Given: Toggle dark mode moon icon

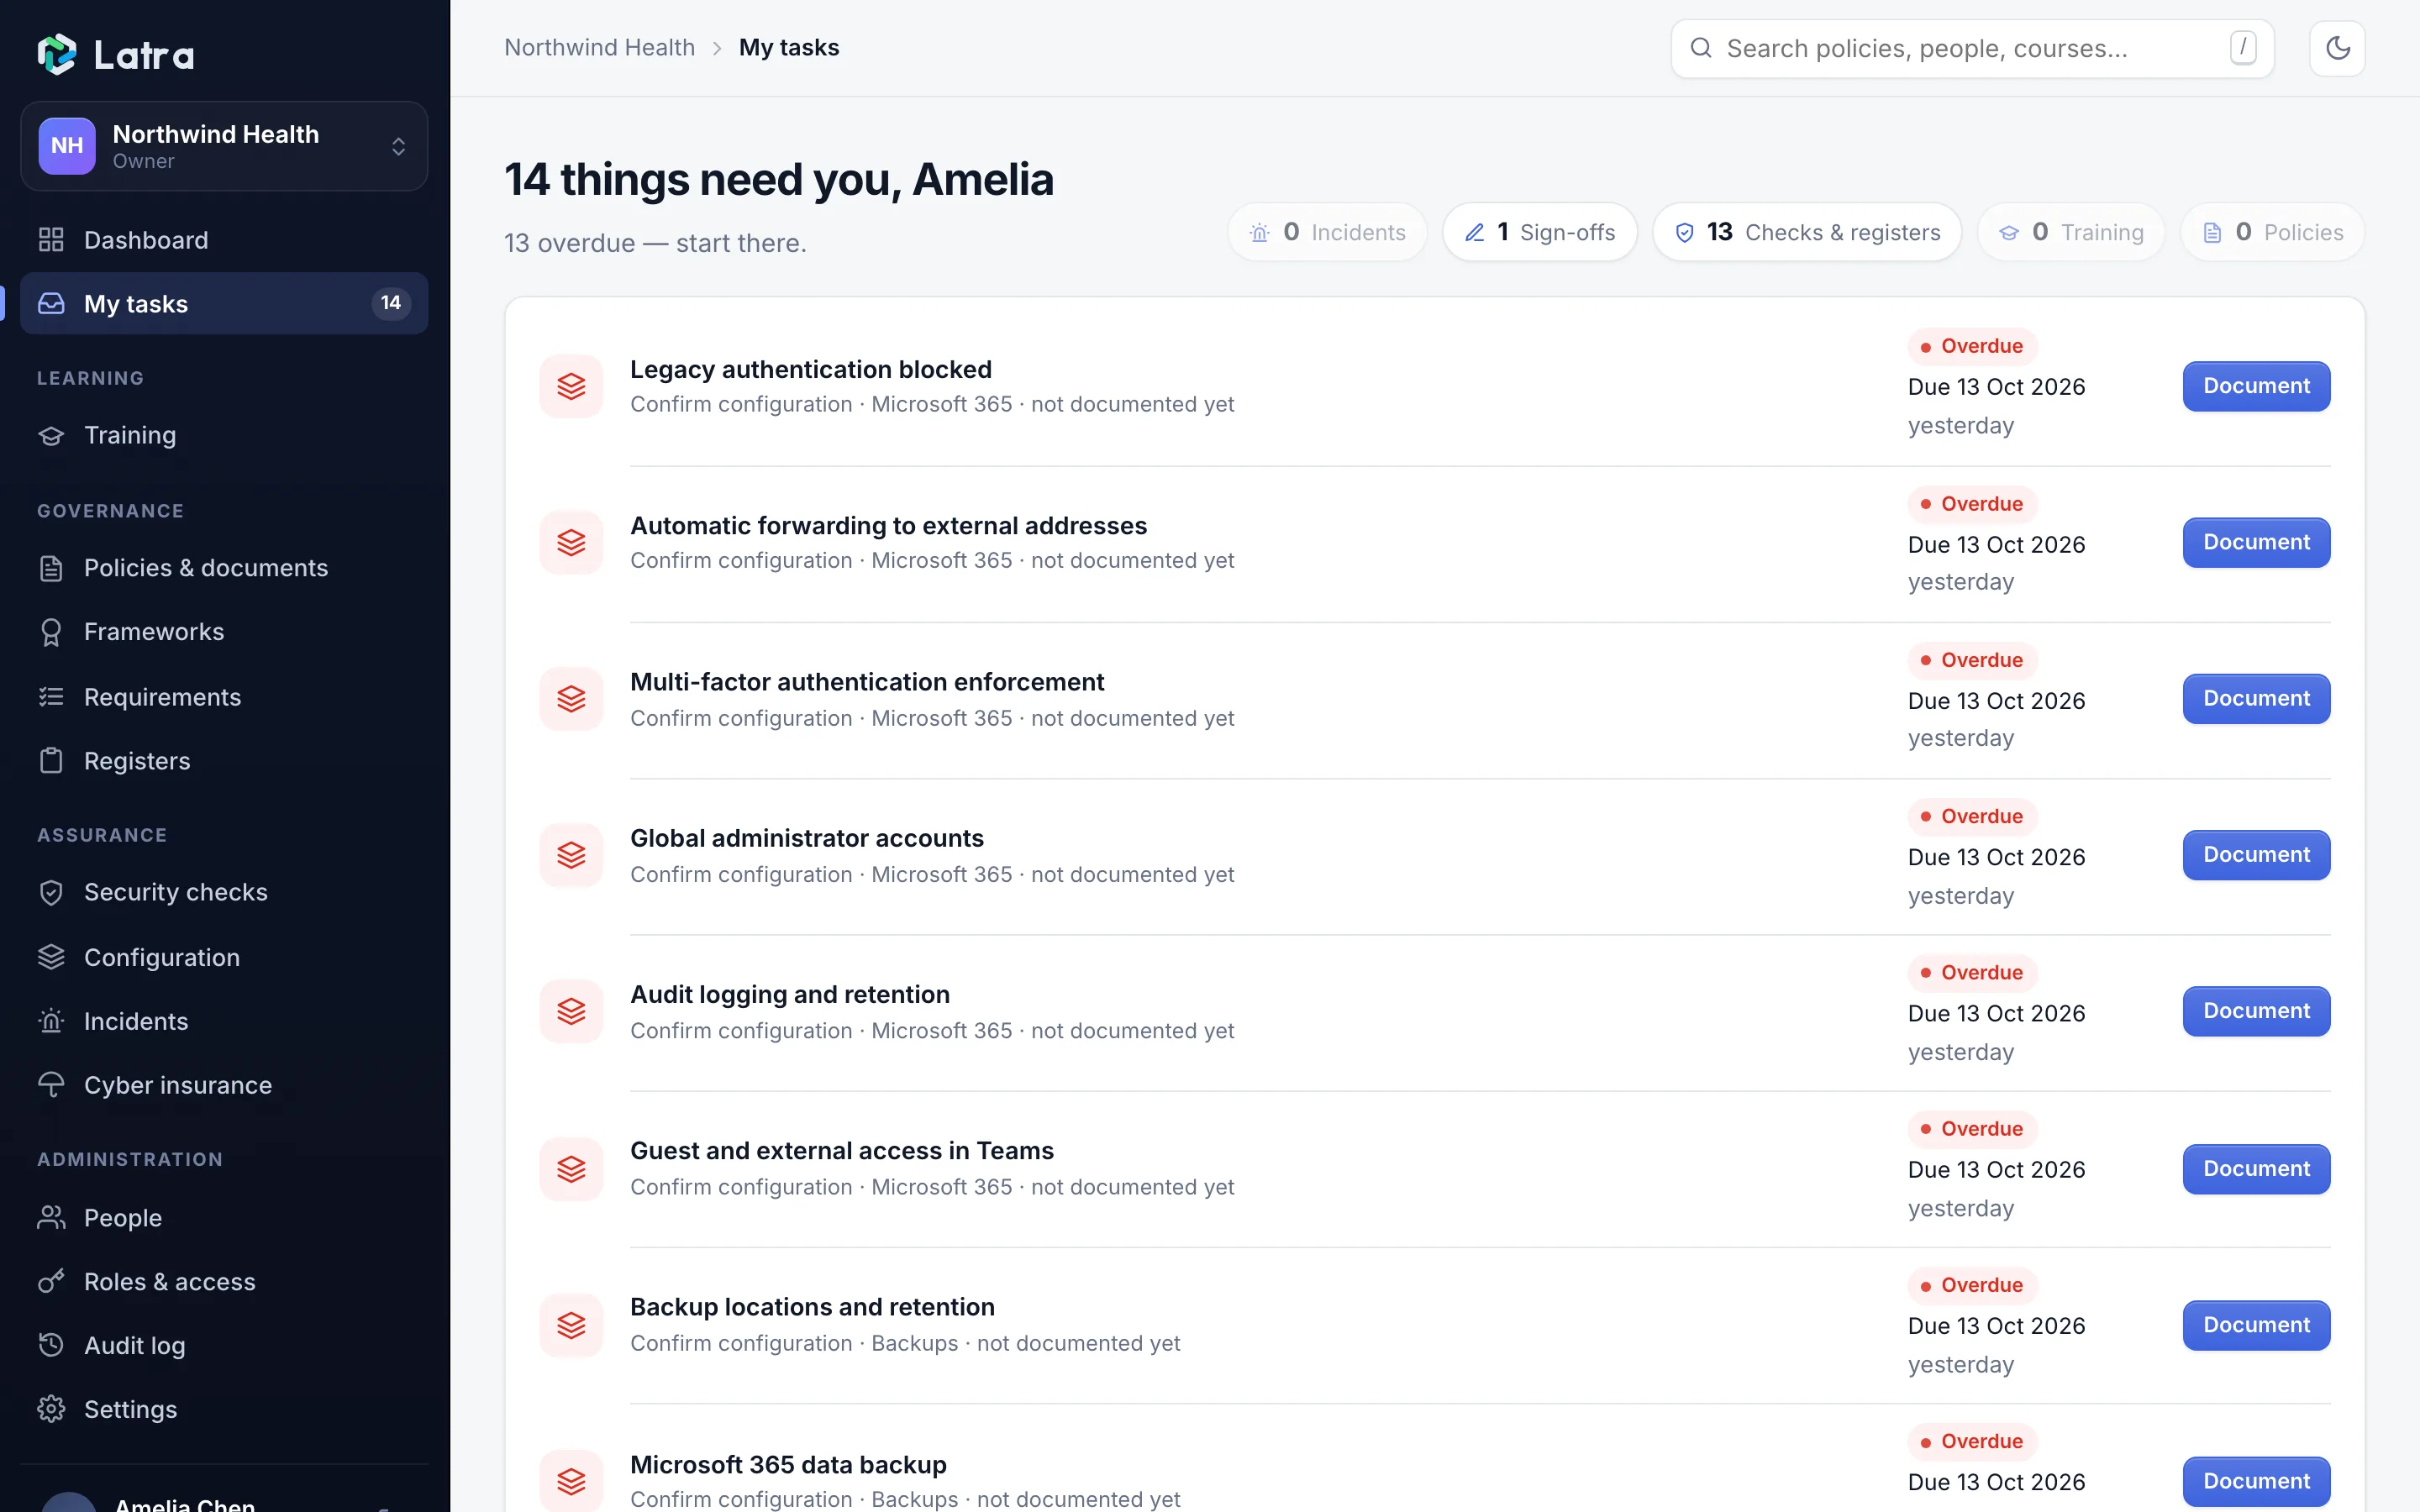Looking at the screenshot, I should coord(2337,48).
